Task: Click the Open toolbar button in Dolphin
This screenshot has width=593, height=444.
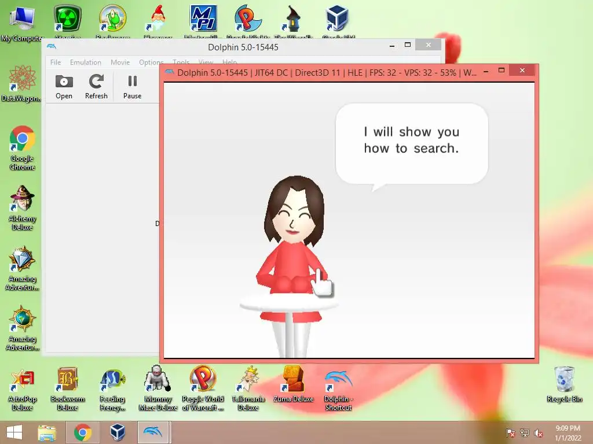Action: (64, 87)
